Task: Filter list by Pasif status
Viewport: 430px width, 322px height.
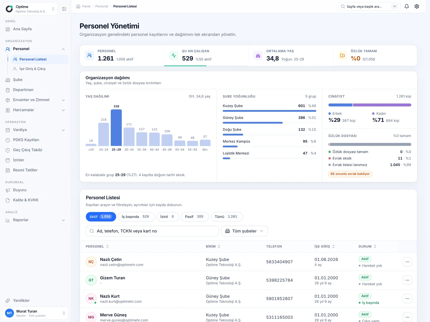Action: point(195,217)
